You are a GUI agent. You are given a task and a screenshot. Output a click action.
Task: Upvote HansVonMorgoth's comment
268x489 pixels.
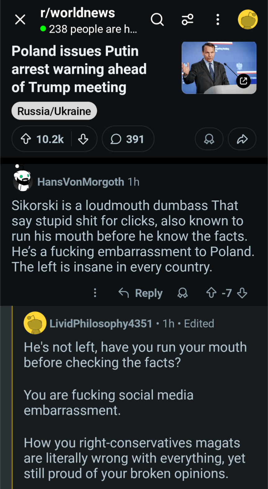coord(212,293)
